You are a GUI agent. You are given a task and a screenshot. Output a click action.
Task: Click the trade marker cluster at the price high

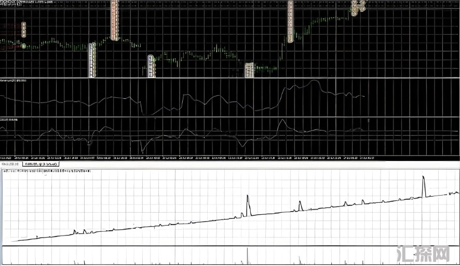point(358,7)
